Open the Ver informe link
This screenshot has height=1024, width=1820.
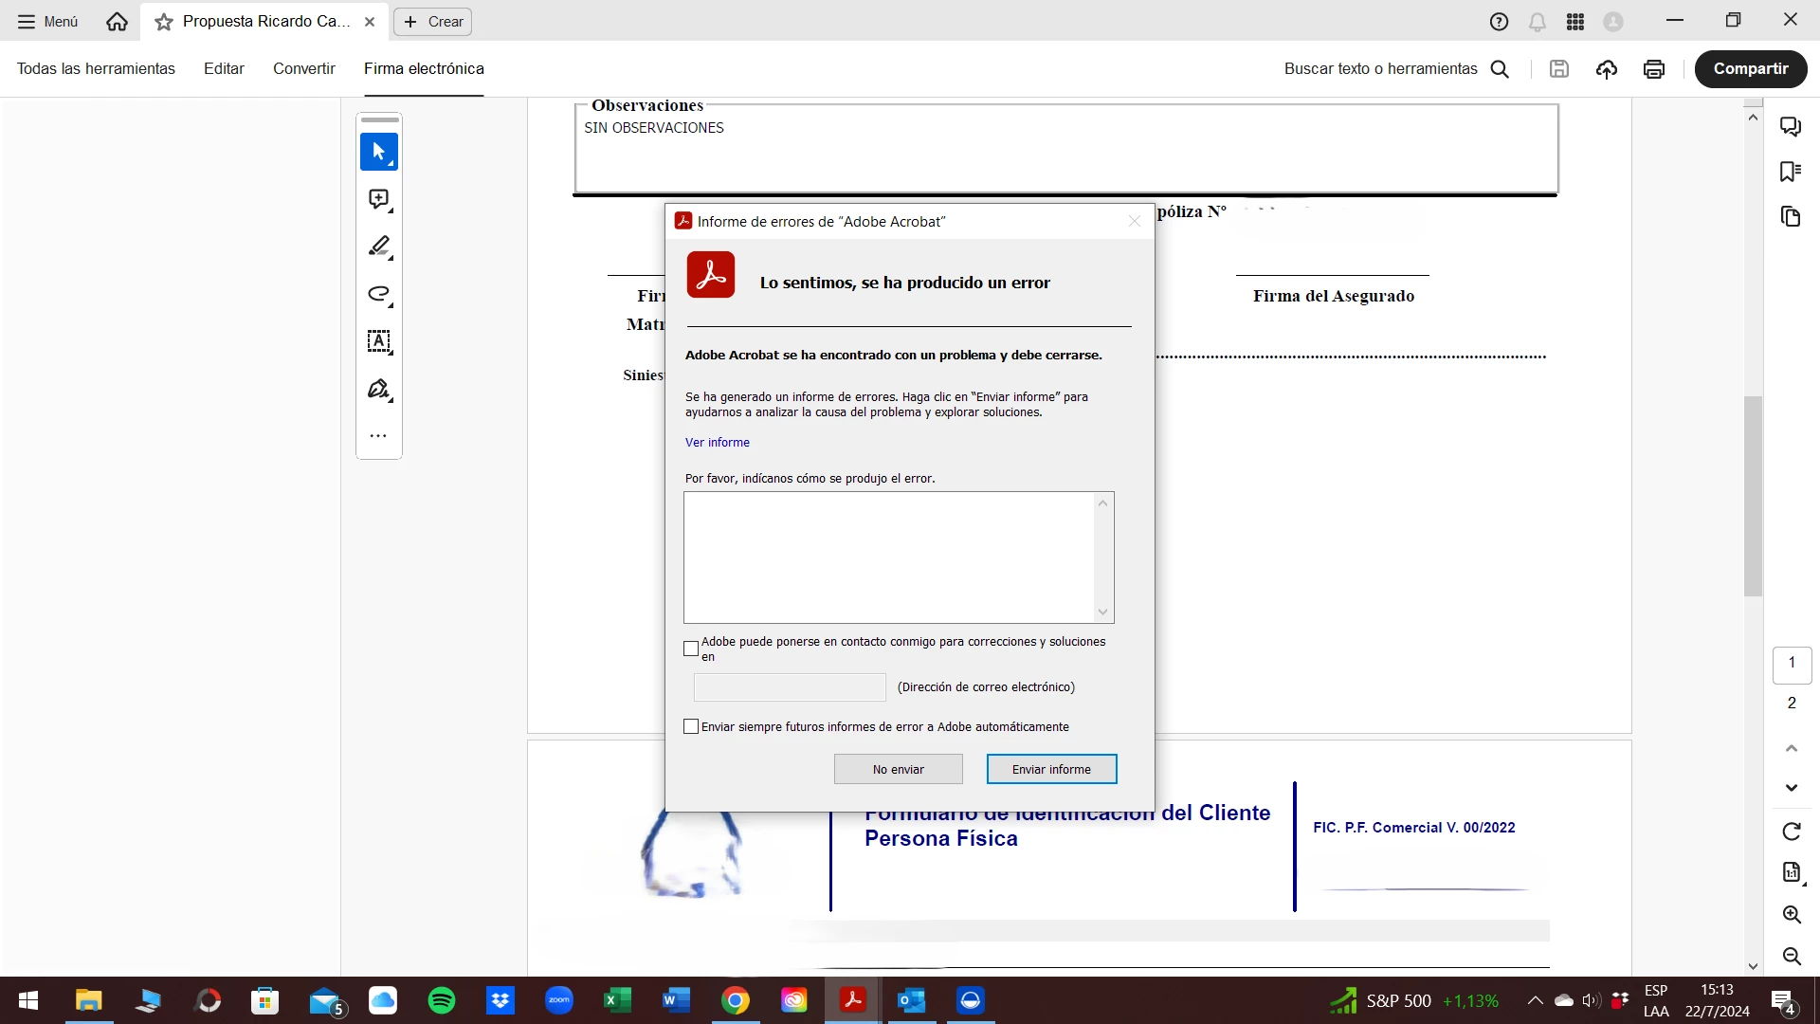point(717,443)
